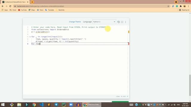Image resolution: width=191 pixels, height=107 pixels.
Task: Open the touch keyboard tray icon
Action: pos(131,105)
